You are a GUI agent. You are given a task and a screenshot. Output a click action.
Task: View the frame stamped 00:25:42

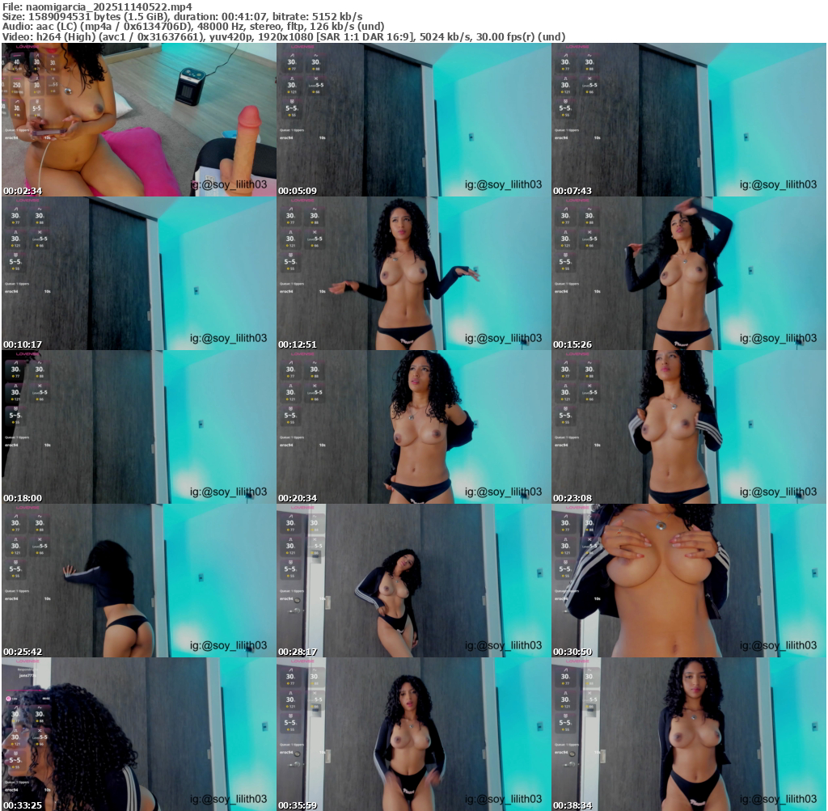(x=139, y=581)
